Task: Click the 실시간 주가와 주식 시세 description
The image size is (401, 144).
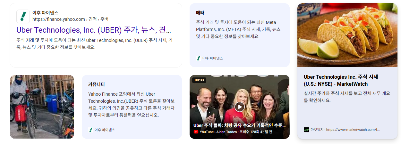Action: 347,97
